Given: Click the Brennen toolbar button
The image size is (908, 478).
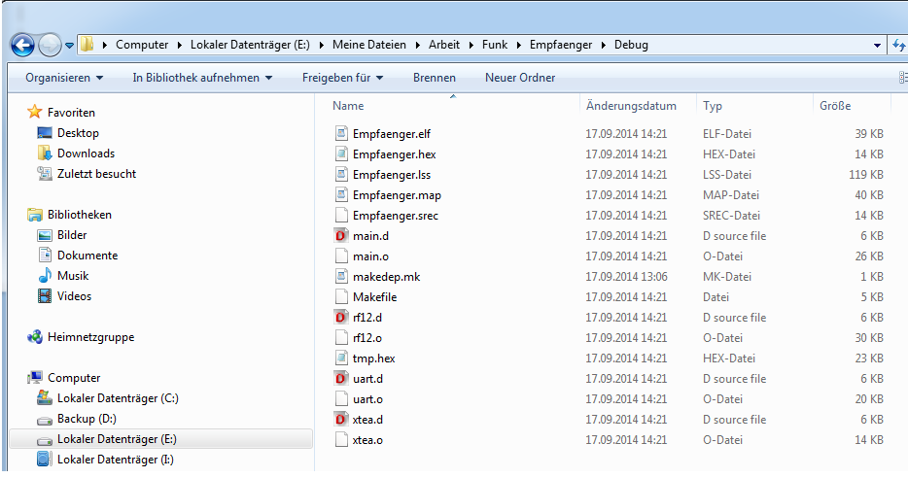Looking at the screenshot, I should coord(435,78).
